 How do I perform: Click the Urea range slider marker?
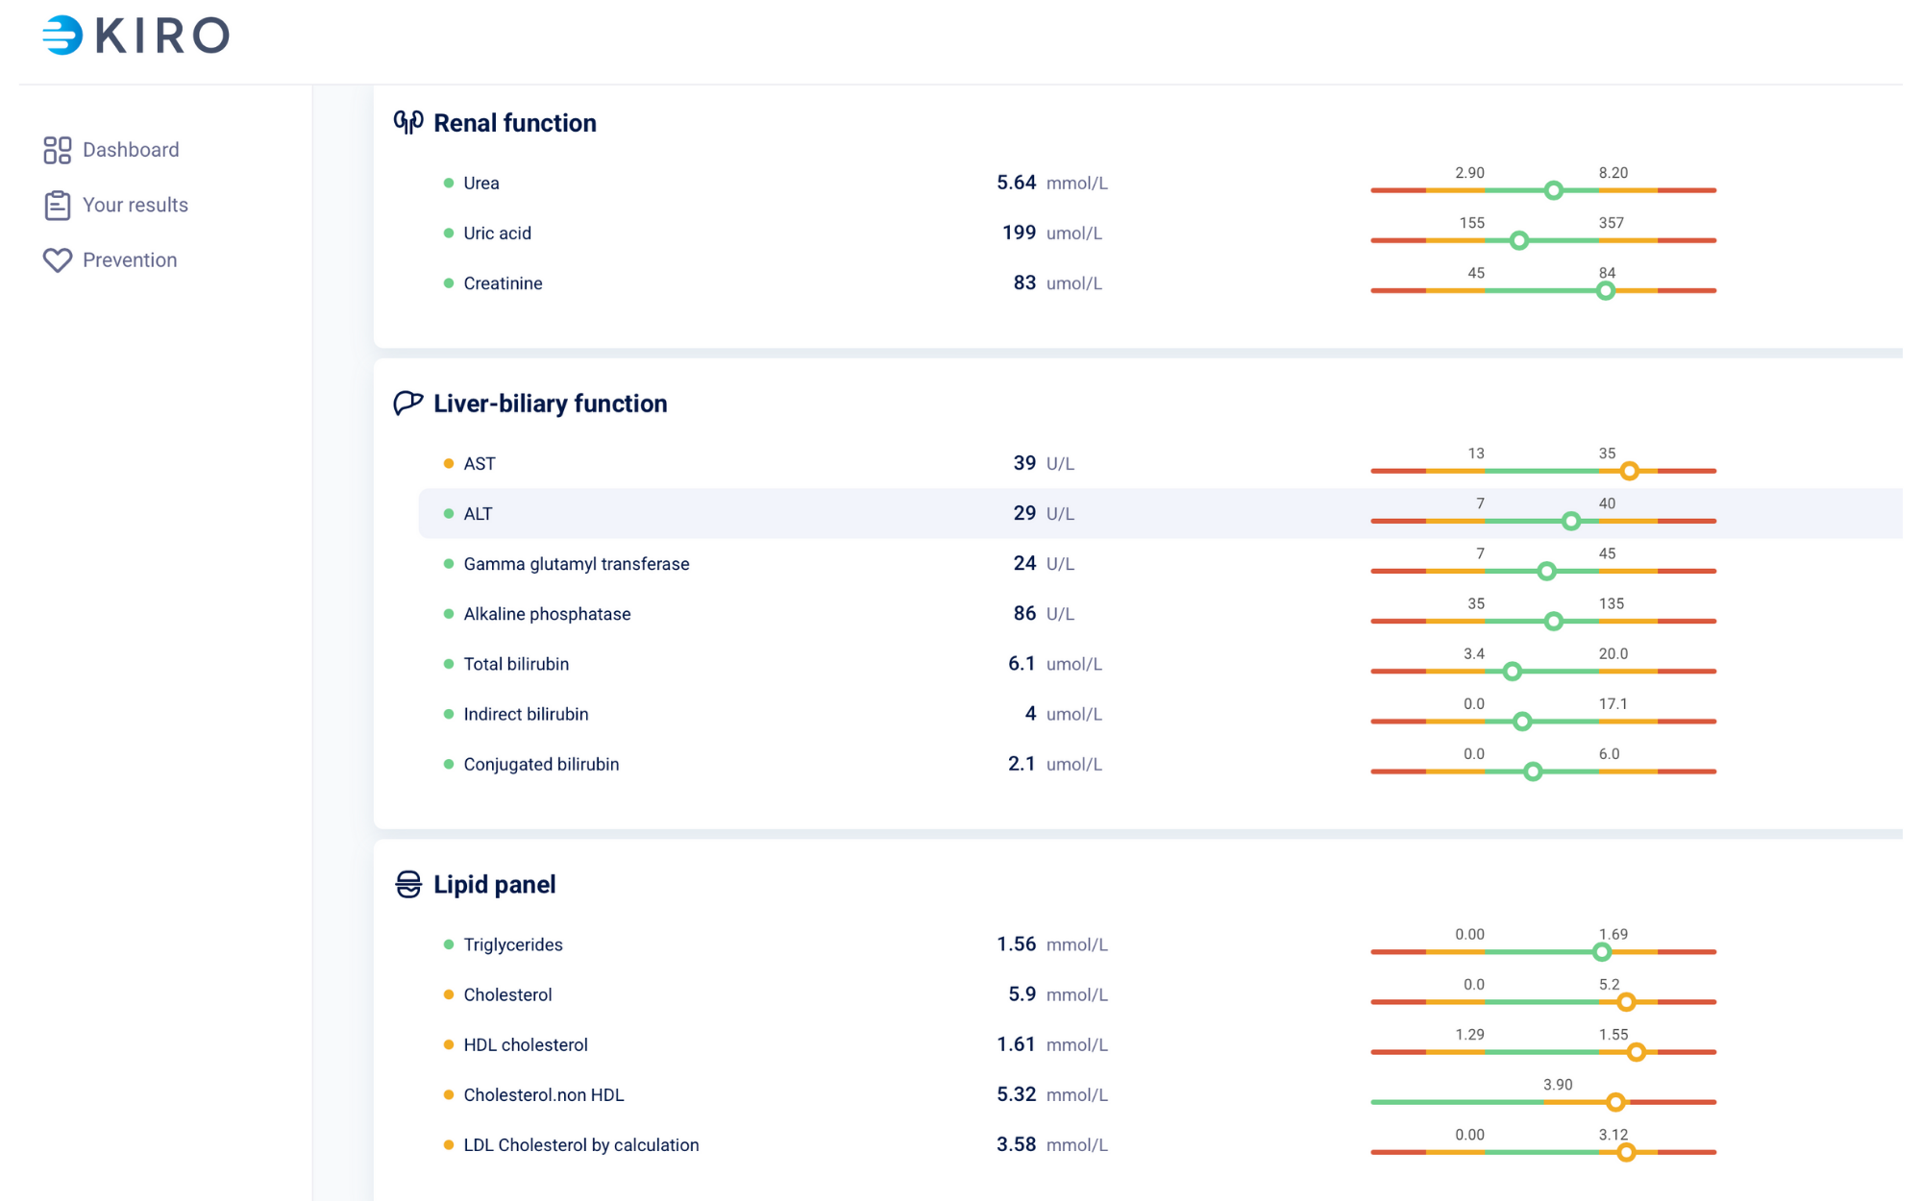pos(1553,190)
